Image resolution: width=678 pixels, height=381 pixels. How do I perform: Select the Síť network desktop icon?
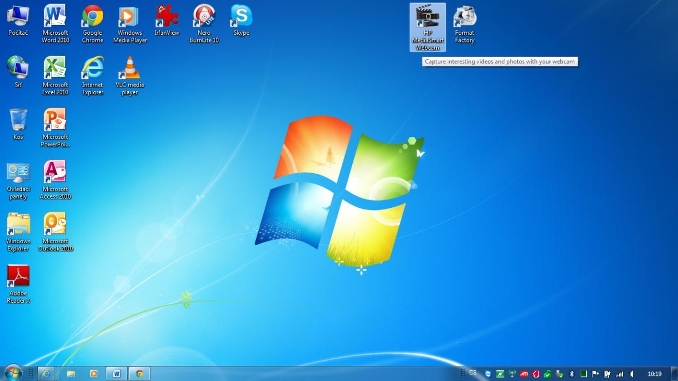pyautogui.click(x=18, y=72)
